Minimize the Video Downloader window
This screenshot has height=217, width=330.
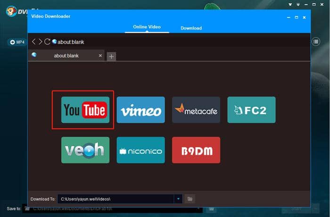(289, 17)
